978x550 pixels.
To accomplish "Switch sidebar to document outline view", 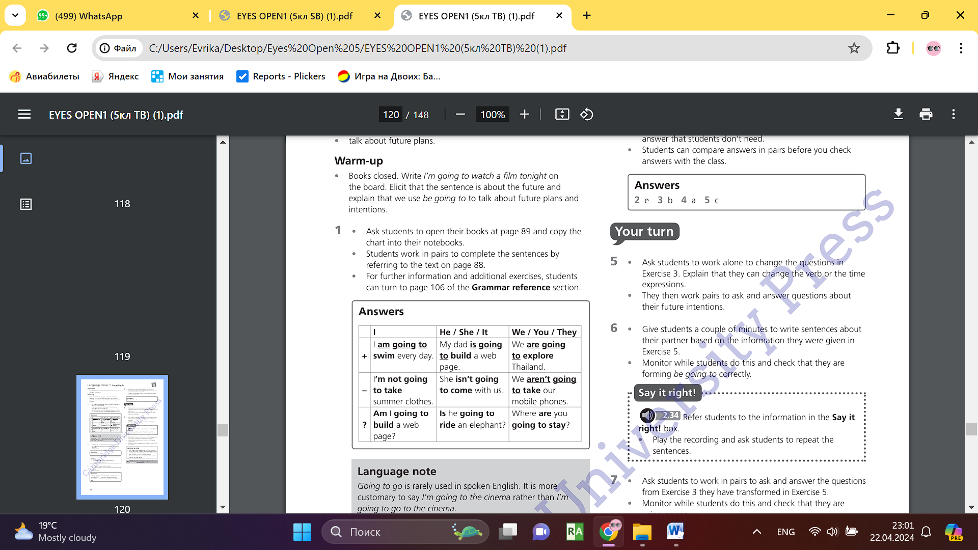I will (x=26, y=204).
